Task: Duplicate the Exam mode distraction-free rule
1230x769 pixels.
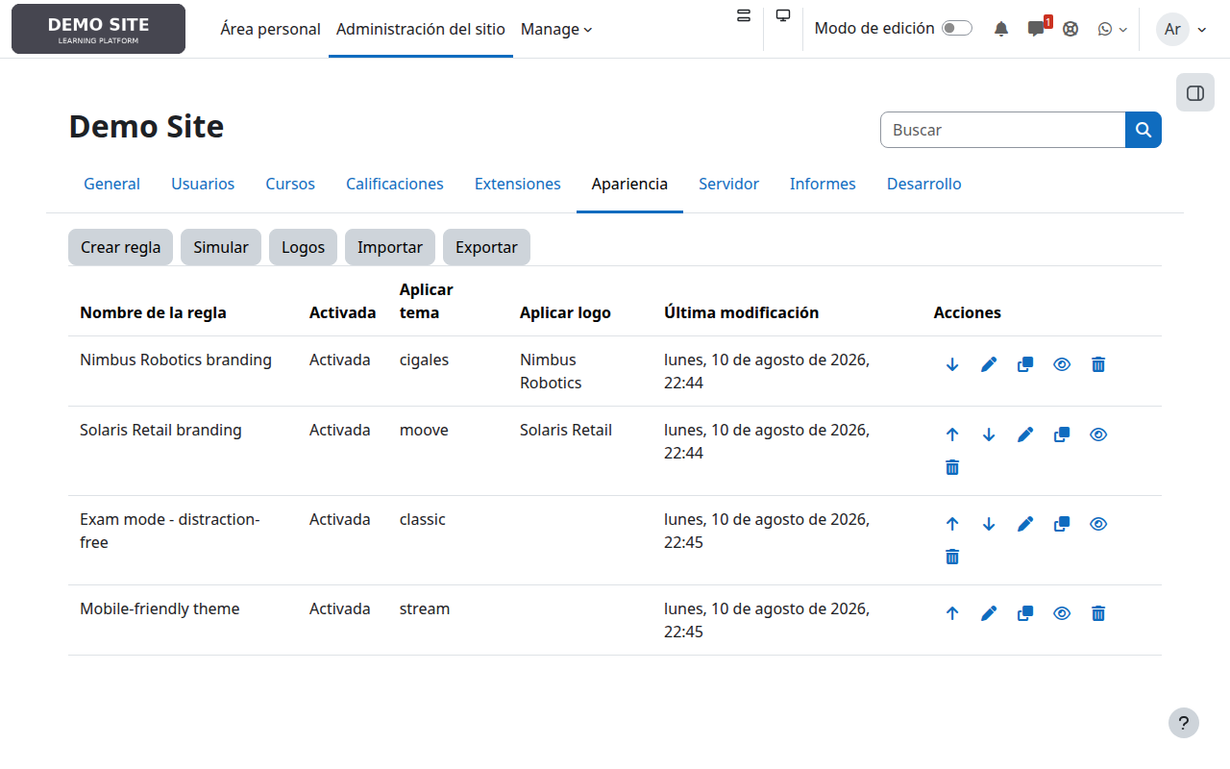Action: (1062, 524)
